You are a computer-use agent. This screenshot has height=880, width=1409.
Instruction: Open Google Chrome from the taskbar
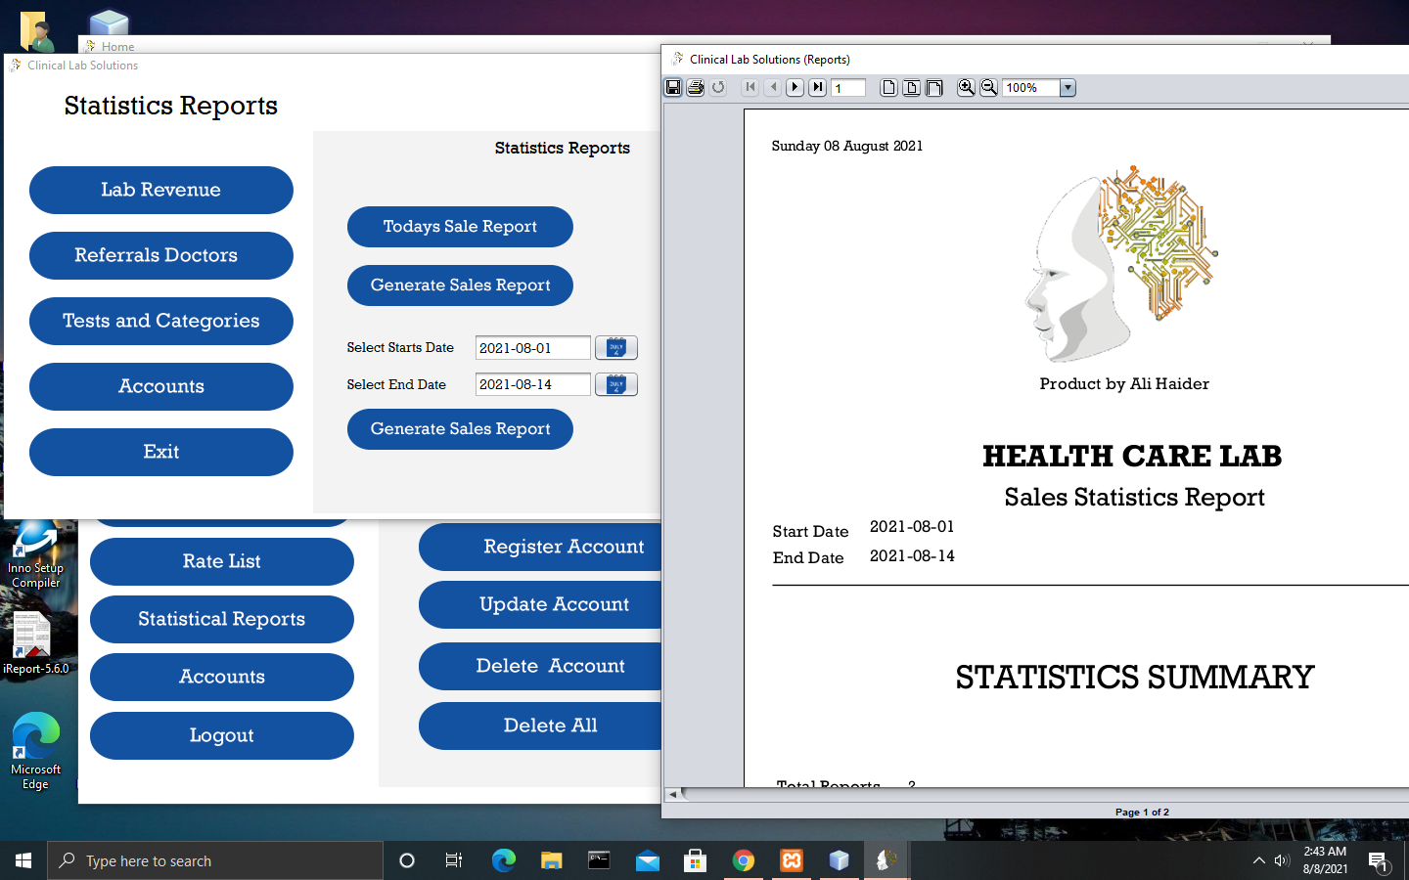744,860
